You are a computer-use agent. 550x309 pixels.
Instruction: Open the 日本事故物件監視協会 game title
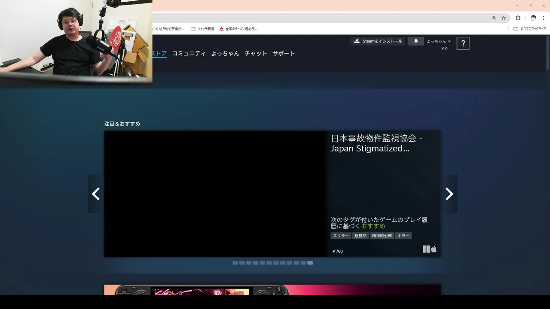[x=376, y=143]
